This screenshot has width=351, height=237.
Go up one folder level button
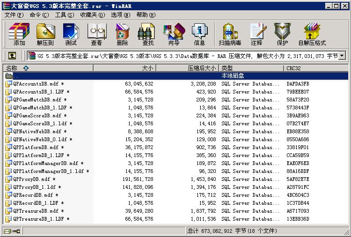coord(12,56)
